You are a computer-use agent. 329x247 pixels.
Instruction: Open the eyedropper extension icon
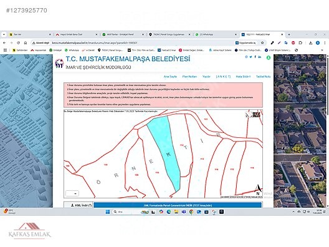[x=272, y=43]
